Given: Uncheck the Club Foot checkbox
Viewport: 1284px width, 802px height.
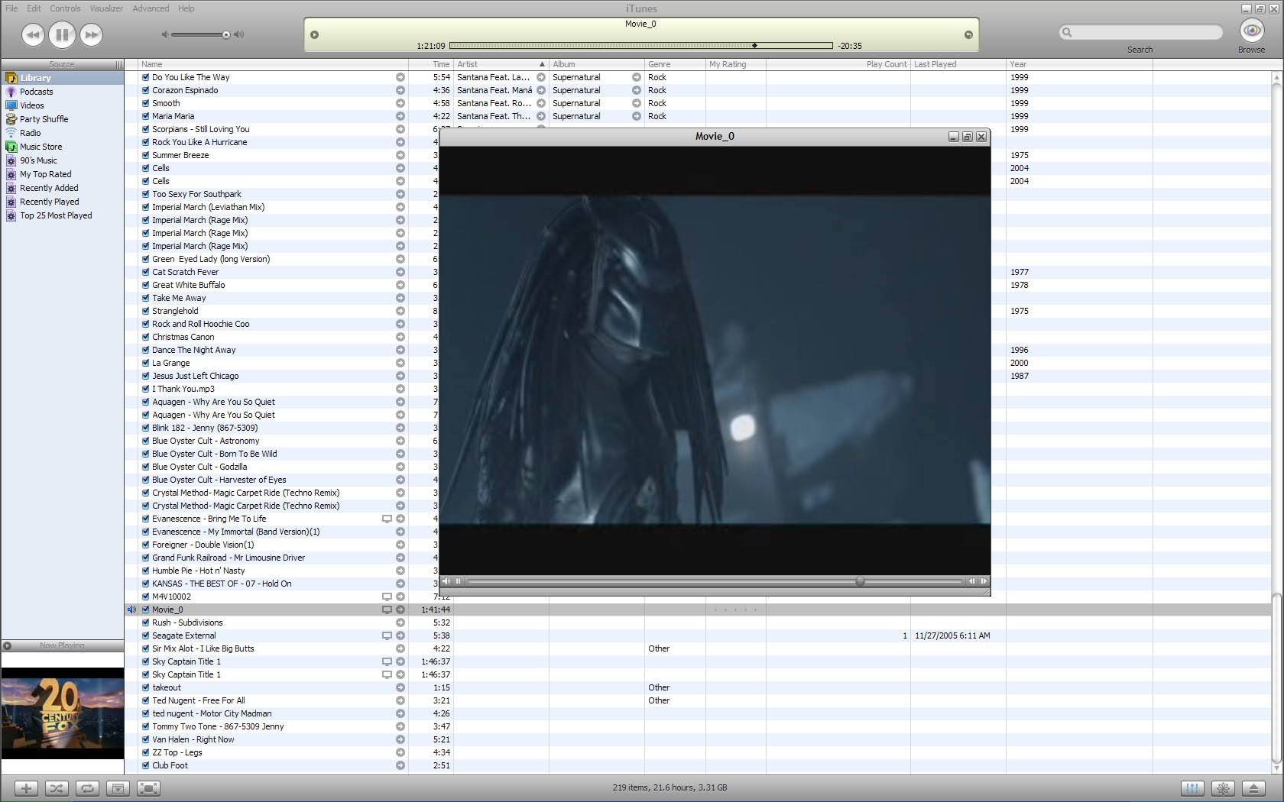Looking at the screenshot, I should coord(145,765).
